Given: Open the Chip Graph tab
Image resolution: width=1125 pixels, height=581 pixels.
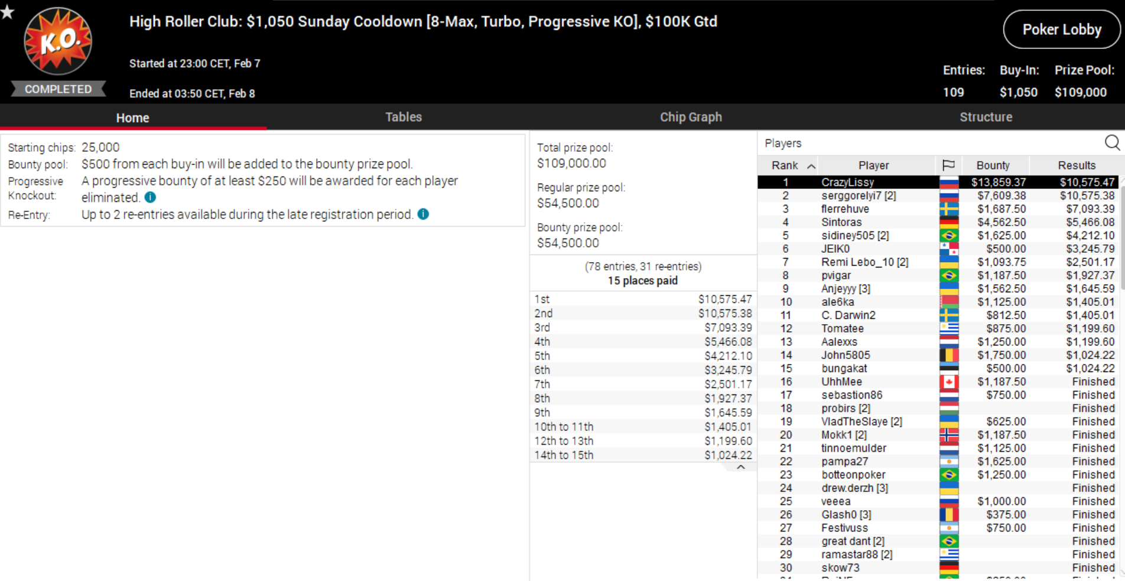Looking at the screenshot, I should [x=691, y=117].
